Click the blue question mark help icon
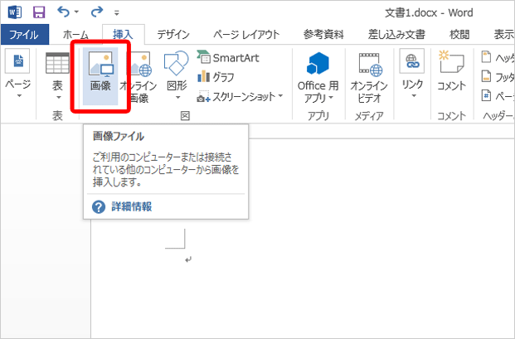 pos(99,207)
